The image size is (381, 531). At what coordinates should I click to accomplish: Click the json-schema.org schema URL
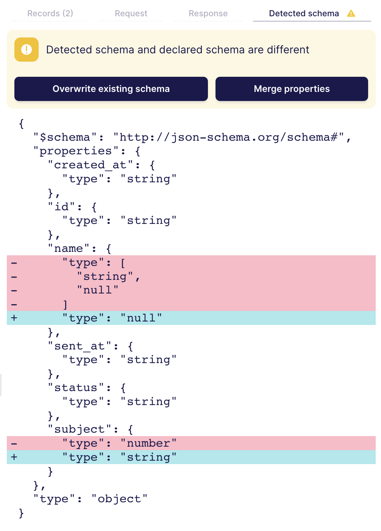(x=232, y=137)
